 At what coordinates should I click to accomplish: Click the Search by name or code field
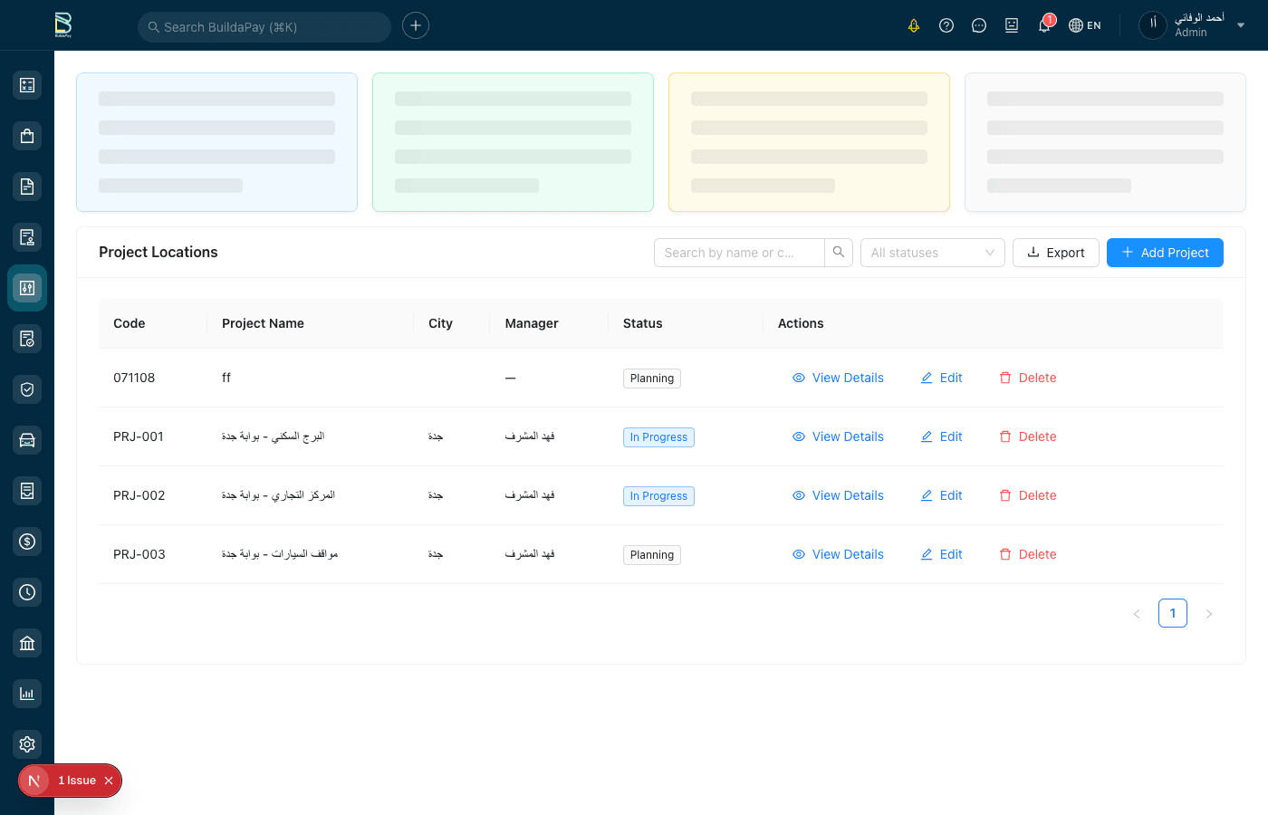[739, 253]
